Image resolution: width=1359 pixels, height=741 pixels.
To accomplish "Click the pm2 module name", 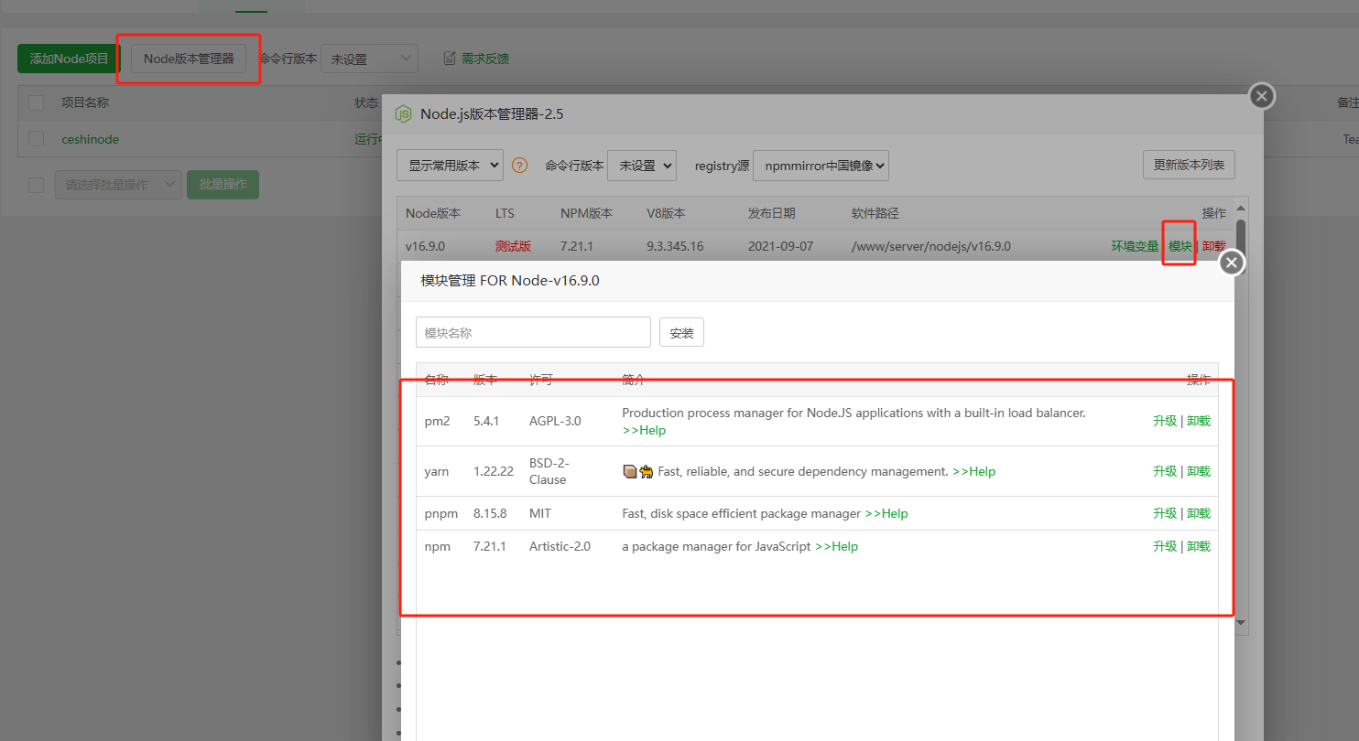I will pyautogui.click(x=438, y=422).
